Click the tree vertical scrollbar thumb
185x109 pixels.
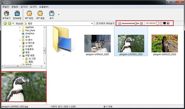point(45,51)
